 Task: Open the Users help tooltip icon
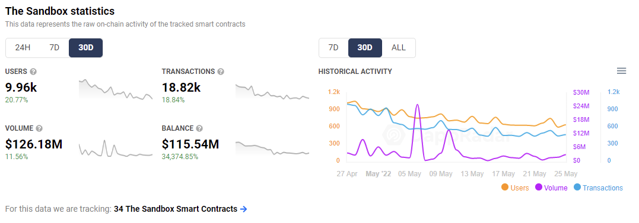point(33,72)
